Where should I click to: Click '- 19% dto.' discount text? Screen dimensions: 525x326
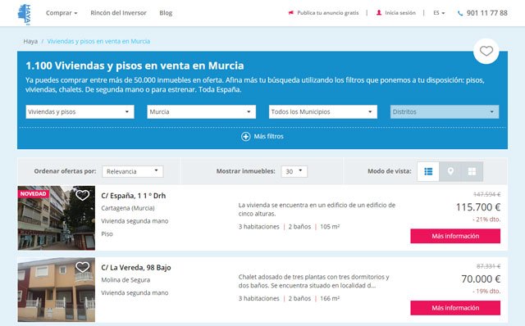(486, 292)
